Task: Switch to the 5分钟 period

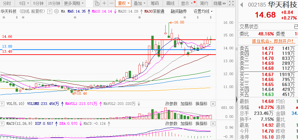Action: (x=38, y=3)
